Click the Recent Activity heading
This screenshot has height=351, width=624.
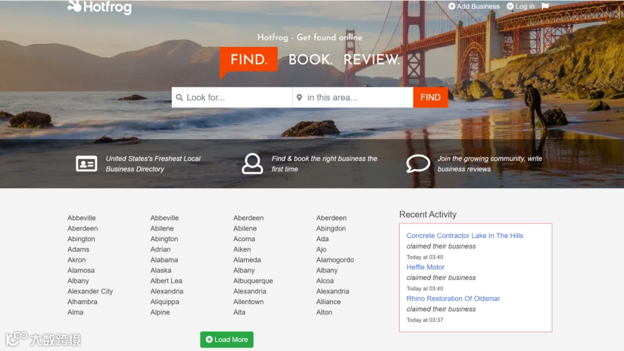[428, 215]
